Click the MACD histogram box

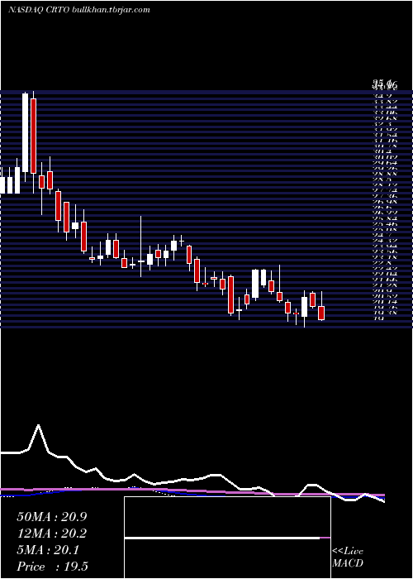point(227,538)
